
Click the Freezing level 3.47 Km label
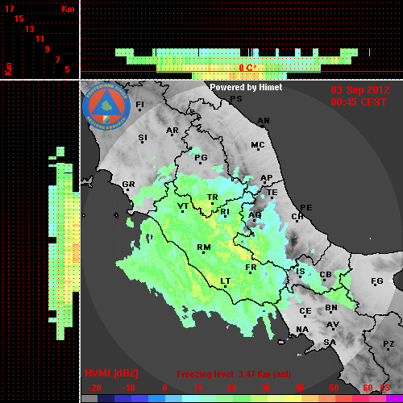pos(234,374)
